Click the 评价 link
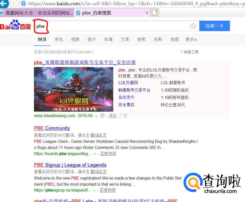 click(113, 116)
